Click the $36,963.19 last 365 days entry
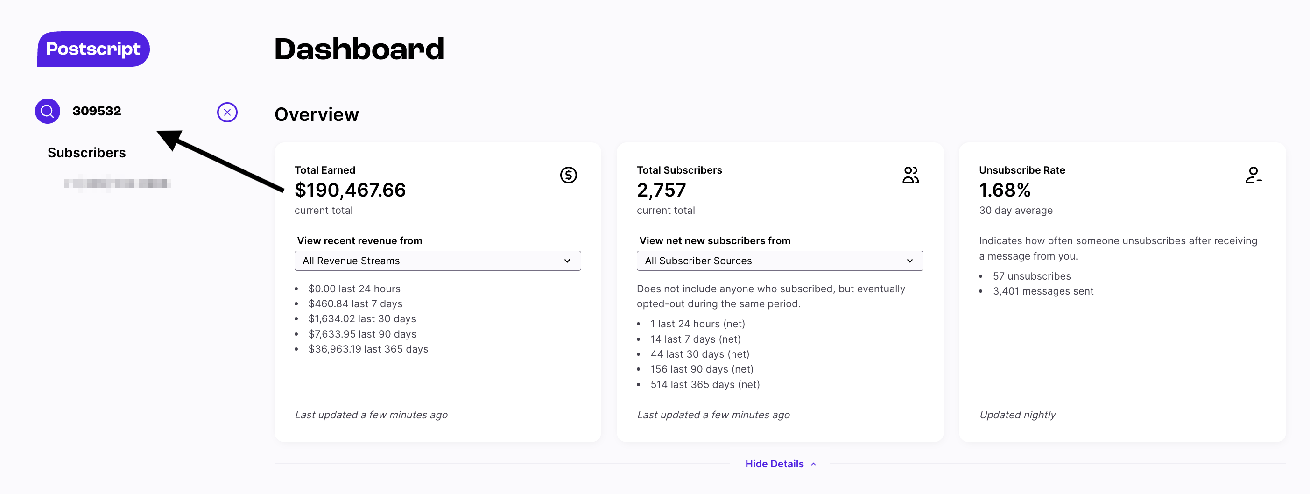1310x494 pixels. click(368, 349)
